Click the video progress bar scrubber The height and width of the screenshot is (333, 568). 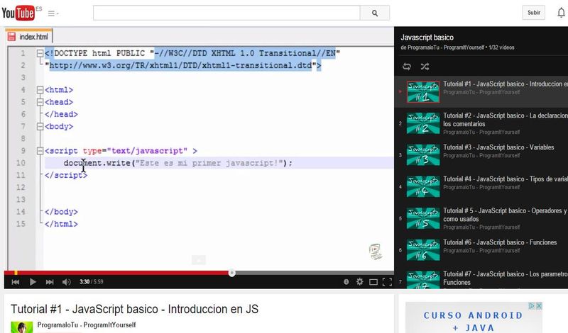coord(231,273)
